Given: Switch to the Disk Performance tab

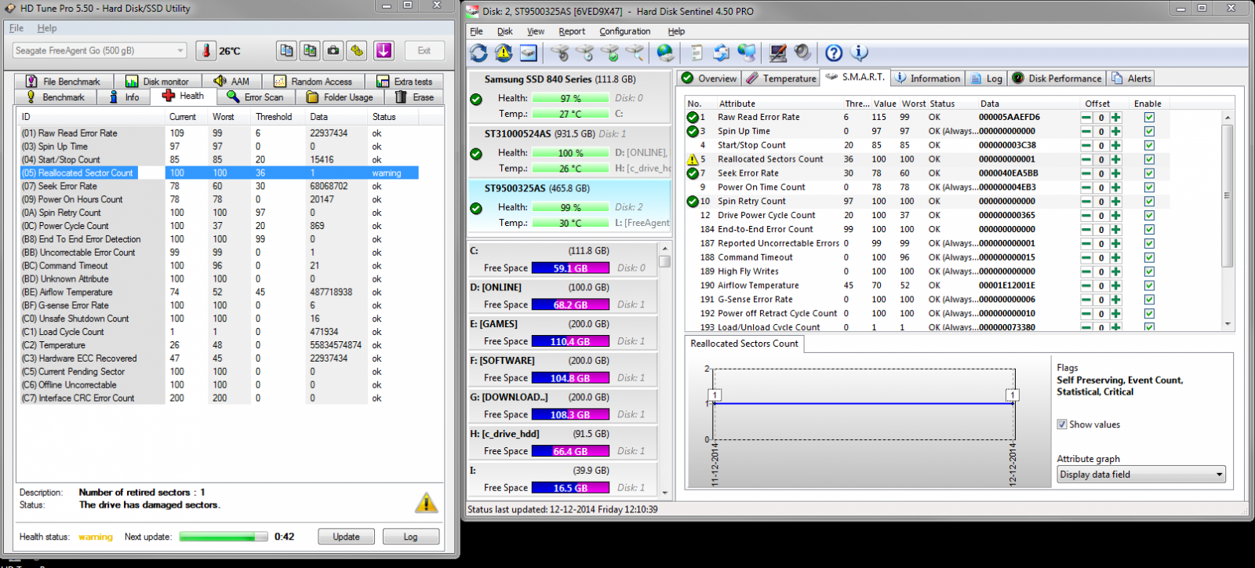Looking at the screenshot, I should point(1057,78).
